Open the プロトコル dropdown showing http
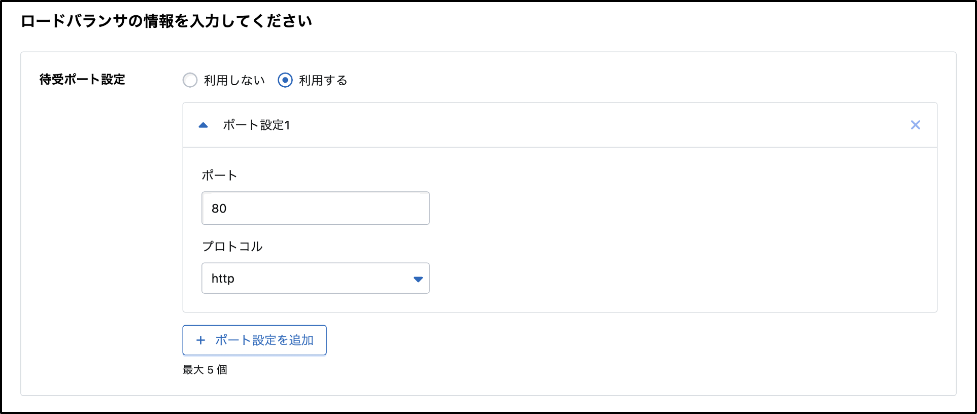 [315, 278]
